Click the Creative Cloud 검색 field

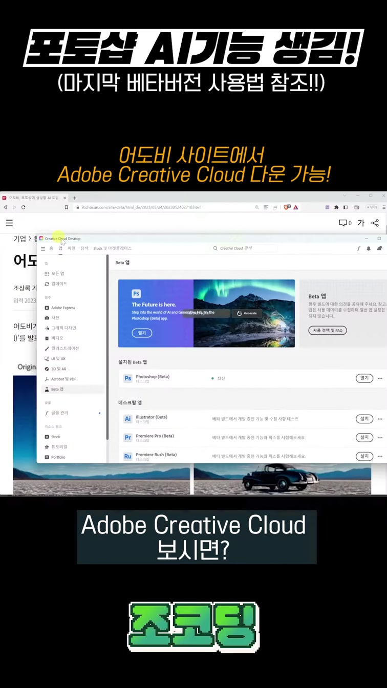(245, 248)
